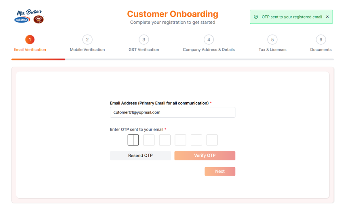This screenshot has width=346, height=224.
Task: Go to GST Verification step label
Action: (144, 50)
